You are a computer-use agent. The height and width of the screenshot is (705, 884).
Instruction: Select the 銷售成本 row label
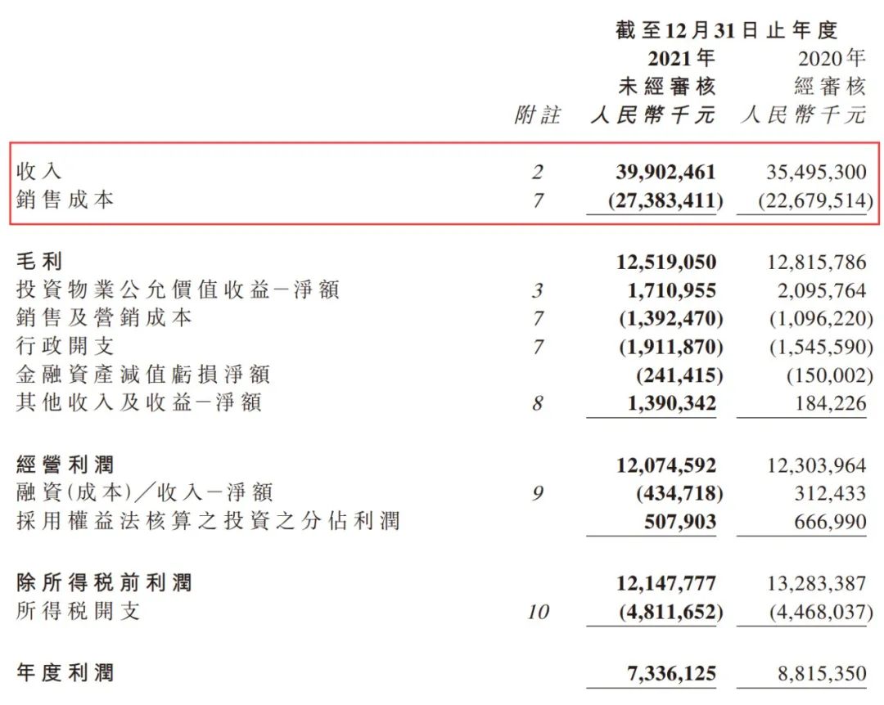point(65,200)
